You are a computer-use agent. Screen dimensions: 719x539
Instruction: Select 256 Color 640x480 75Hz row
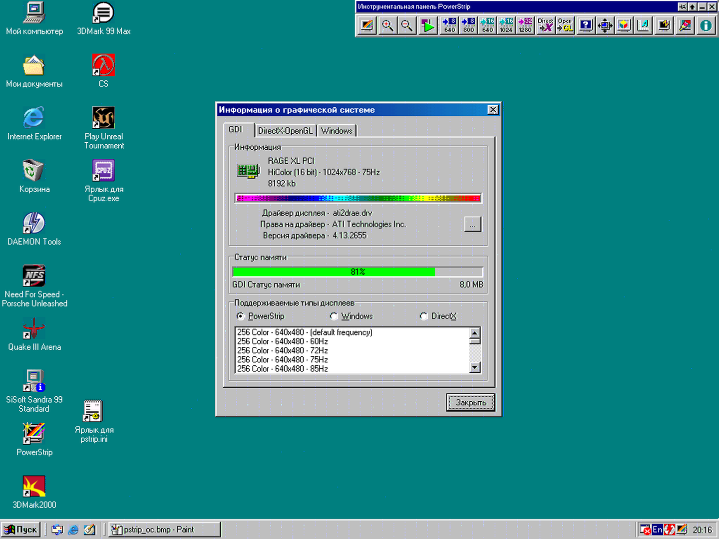tap(352, 359)
